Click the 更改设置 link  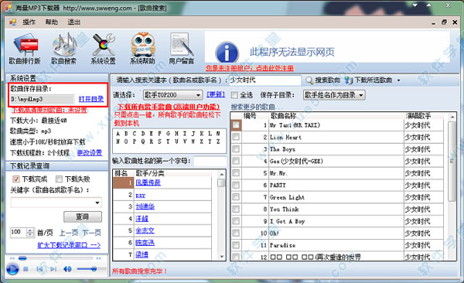[x=90, y=153]
